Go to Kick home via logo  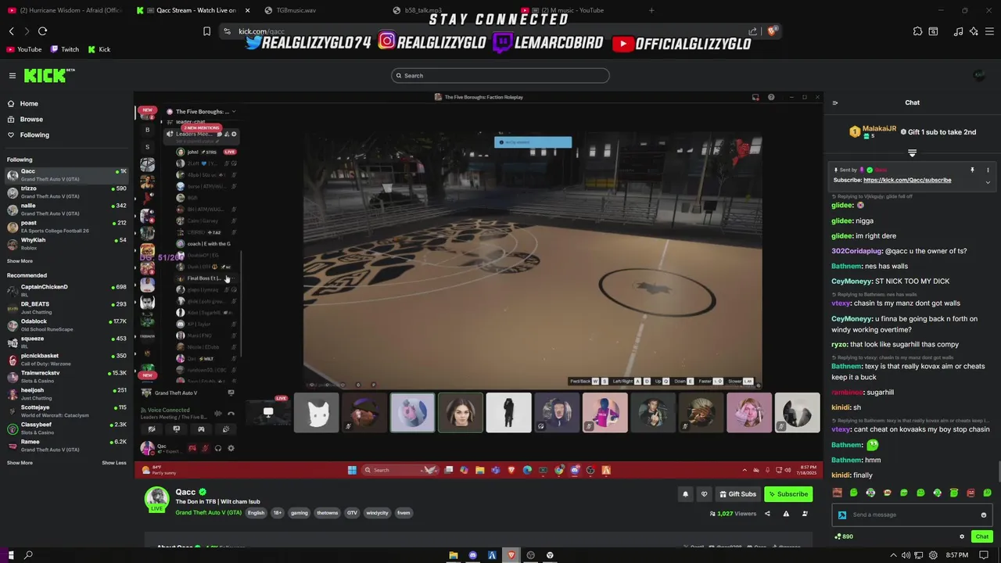[48, 75]
